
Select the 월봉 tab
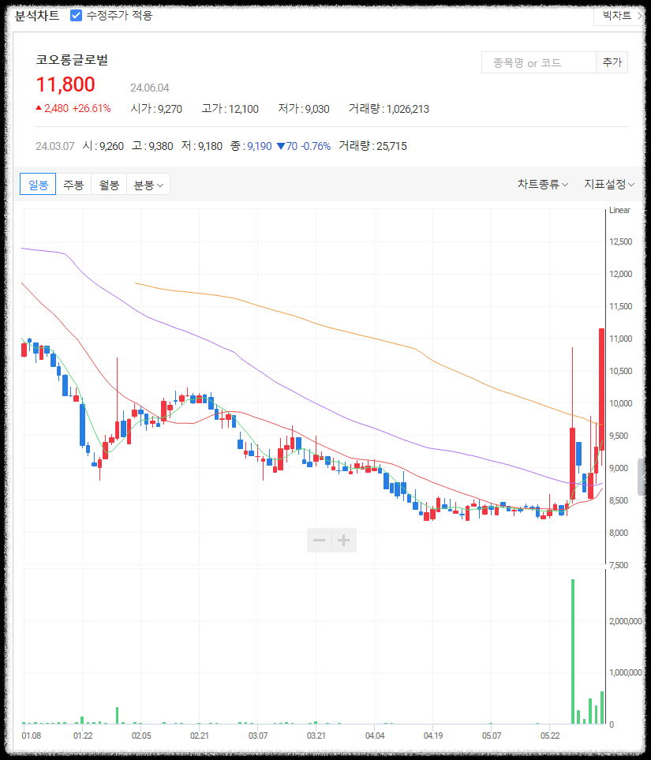click(109, 184)
